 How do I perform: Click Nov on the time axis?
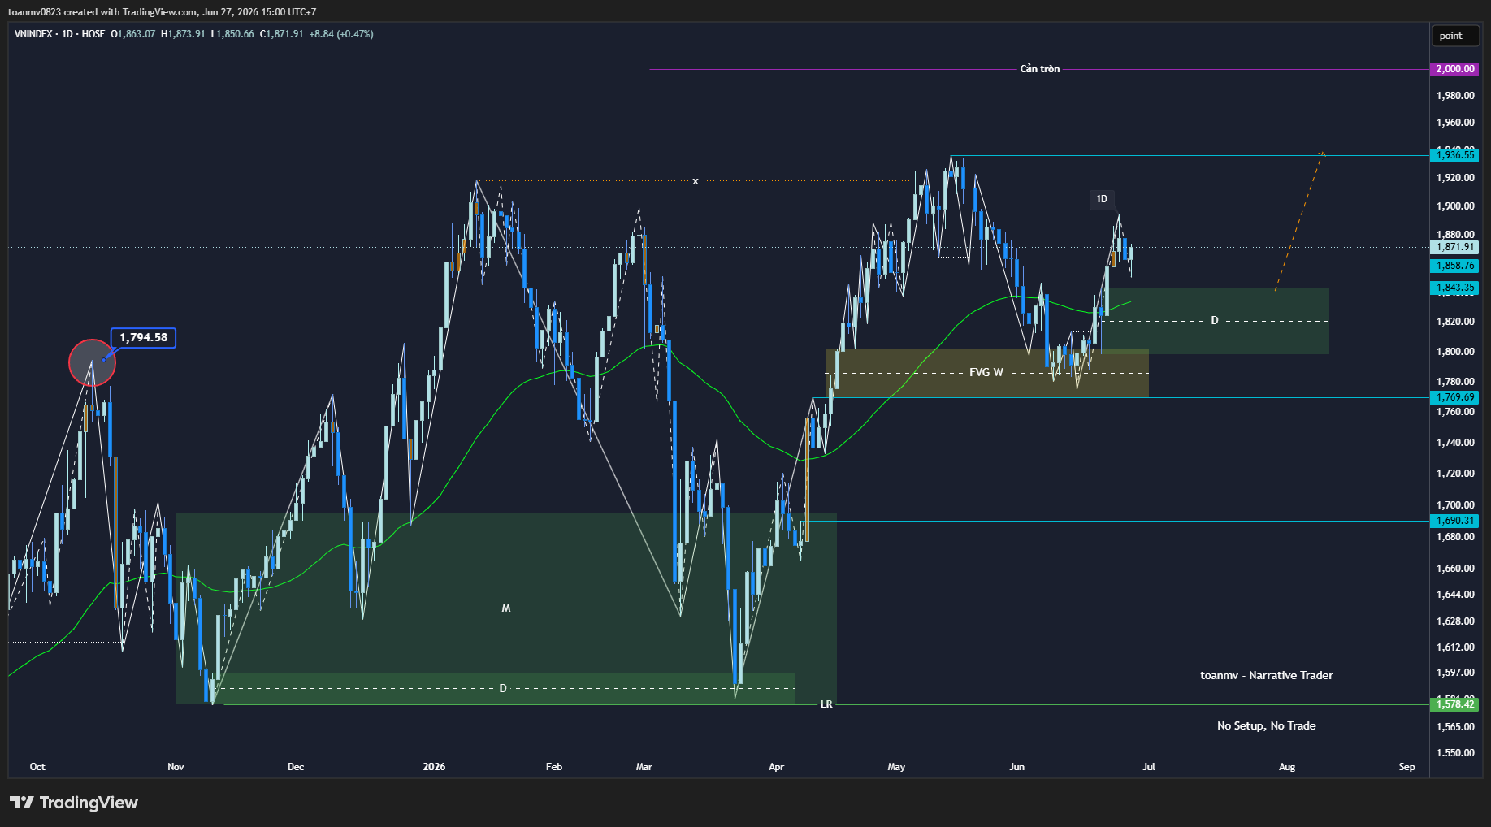click(176, 767)
